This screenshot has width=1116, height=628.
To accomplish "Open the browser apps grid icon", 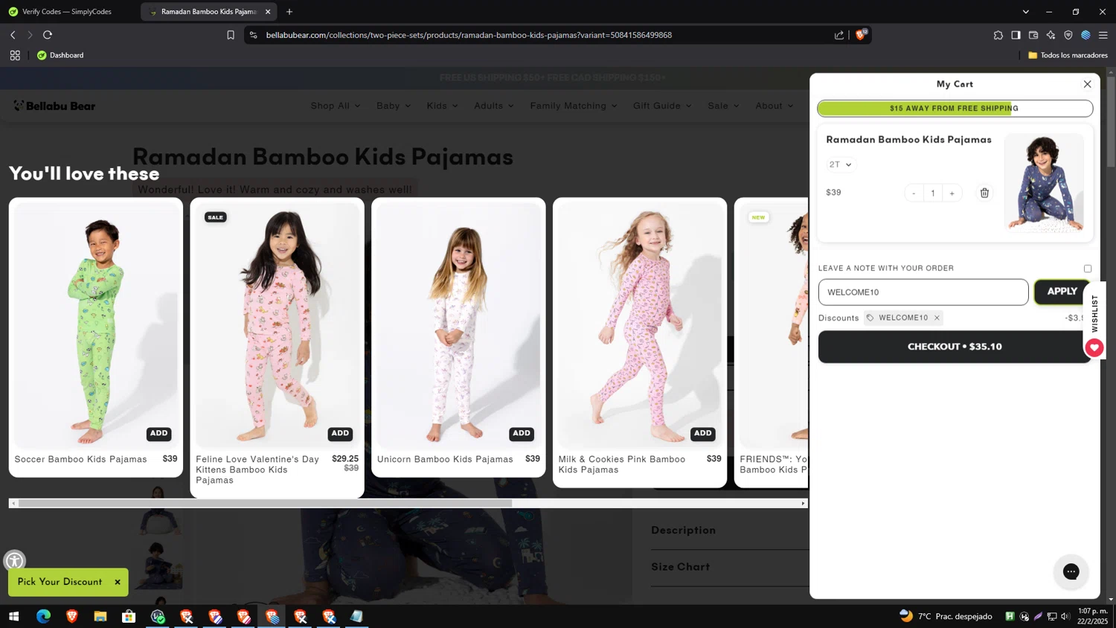I will pyautogui.click(x=15, y=55).
